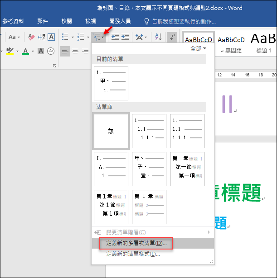Expand multilevel list dropdown arrow

(103, 37)
